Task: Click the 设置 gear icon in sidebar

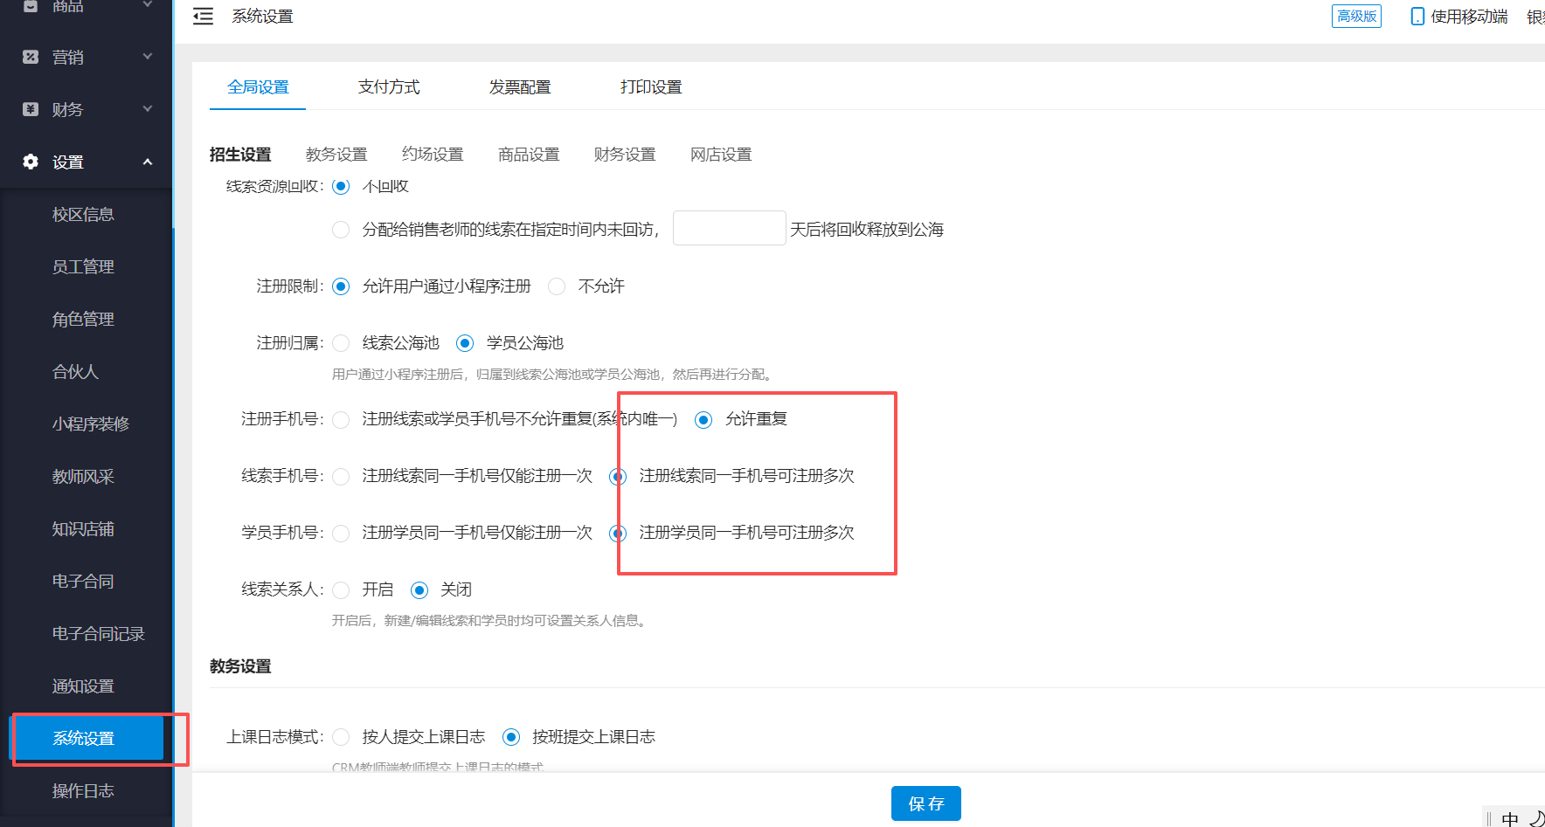Action: [31, 162]
